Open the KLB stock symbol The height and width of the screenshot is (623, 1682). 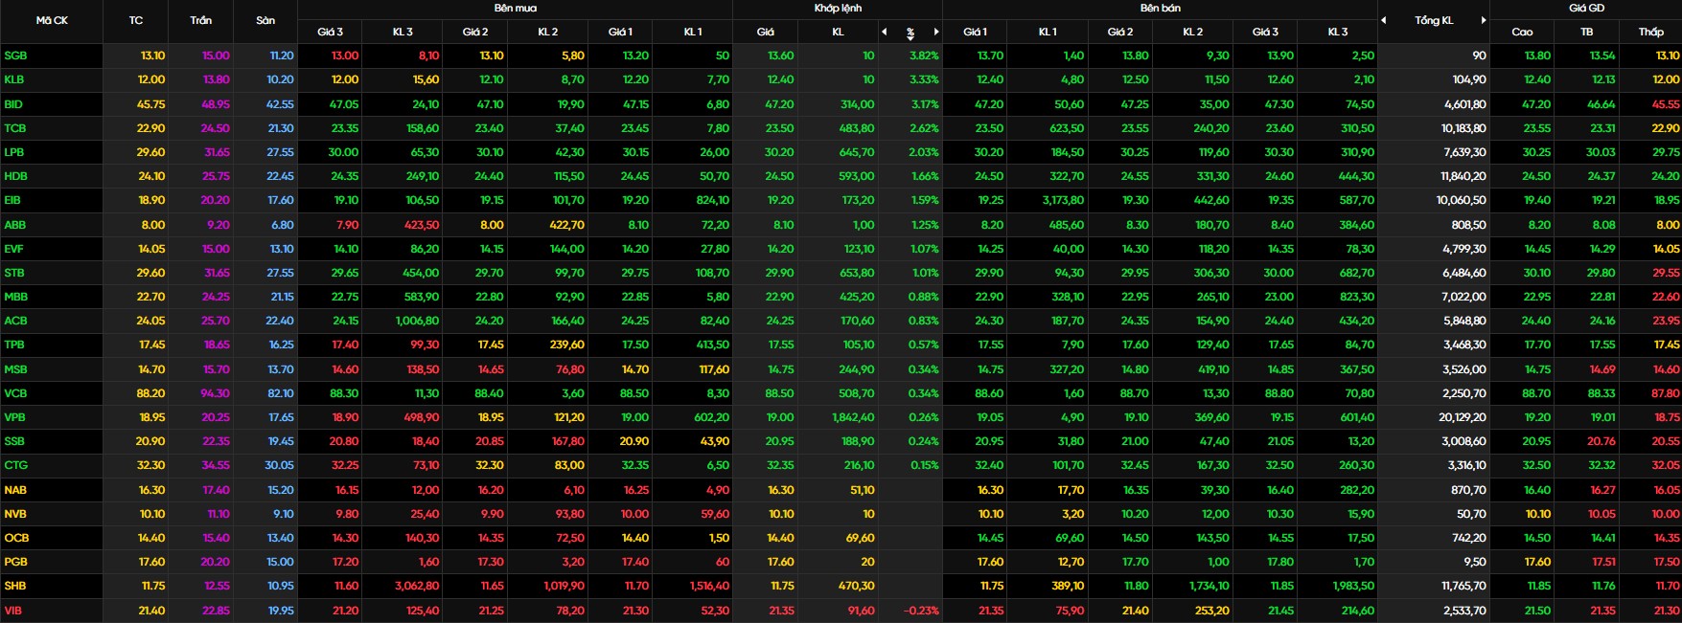14,79
